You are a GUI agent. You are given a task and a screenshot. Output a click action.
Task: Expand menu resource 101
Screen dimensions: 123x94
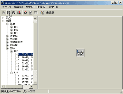[12, 27]
